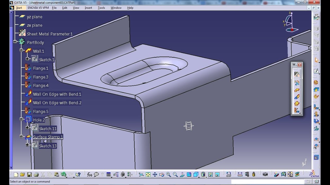Toggle Shading with Edges render style

(203, 174)
